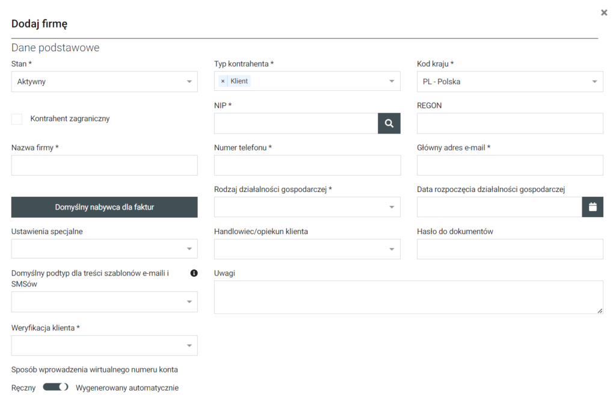Click the Główny adres e-mail field
This screenshot has width=616, height=420.
510,165
